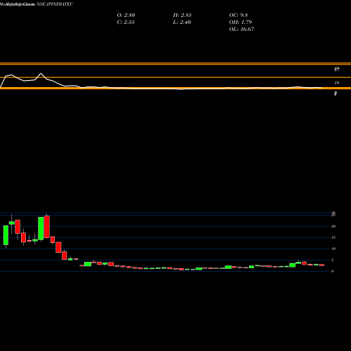Click the high price value H: 2.85

pyautogui.click(x=183, y=15)
